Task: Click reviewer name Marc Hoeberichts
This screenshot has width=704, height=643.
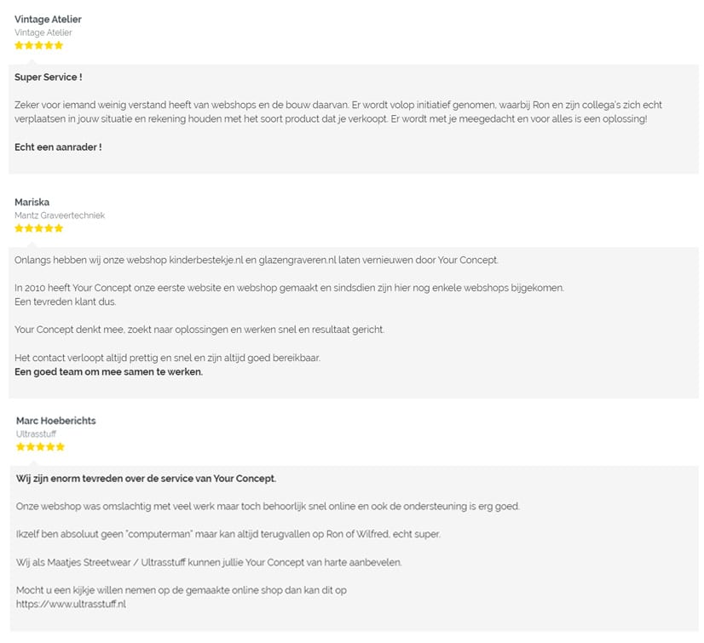Action: [x=56, y=421]
